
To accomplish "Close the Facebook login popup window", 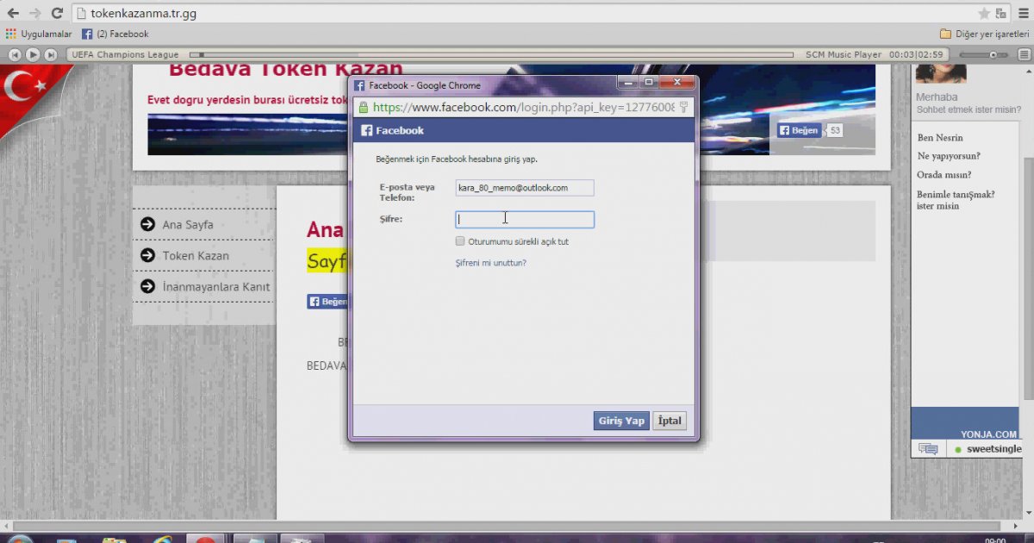I will (x=676, y=83).
